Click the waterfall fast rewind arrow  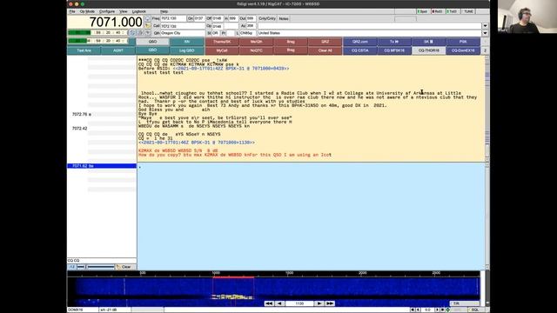pyautogui.click(x=269, y=303)
